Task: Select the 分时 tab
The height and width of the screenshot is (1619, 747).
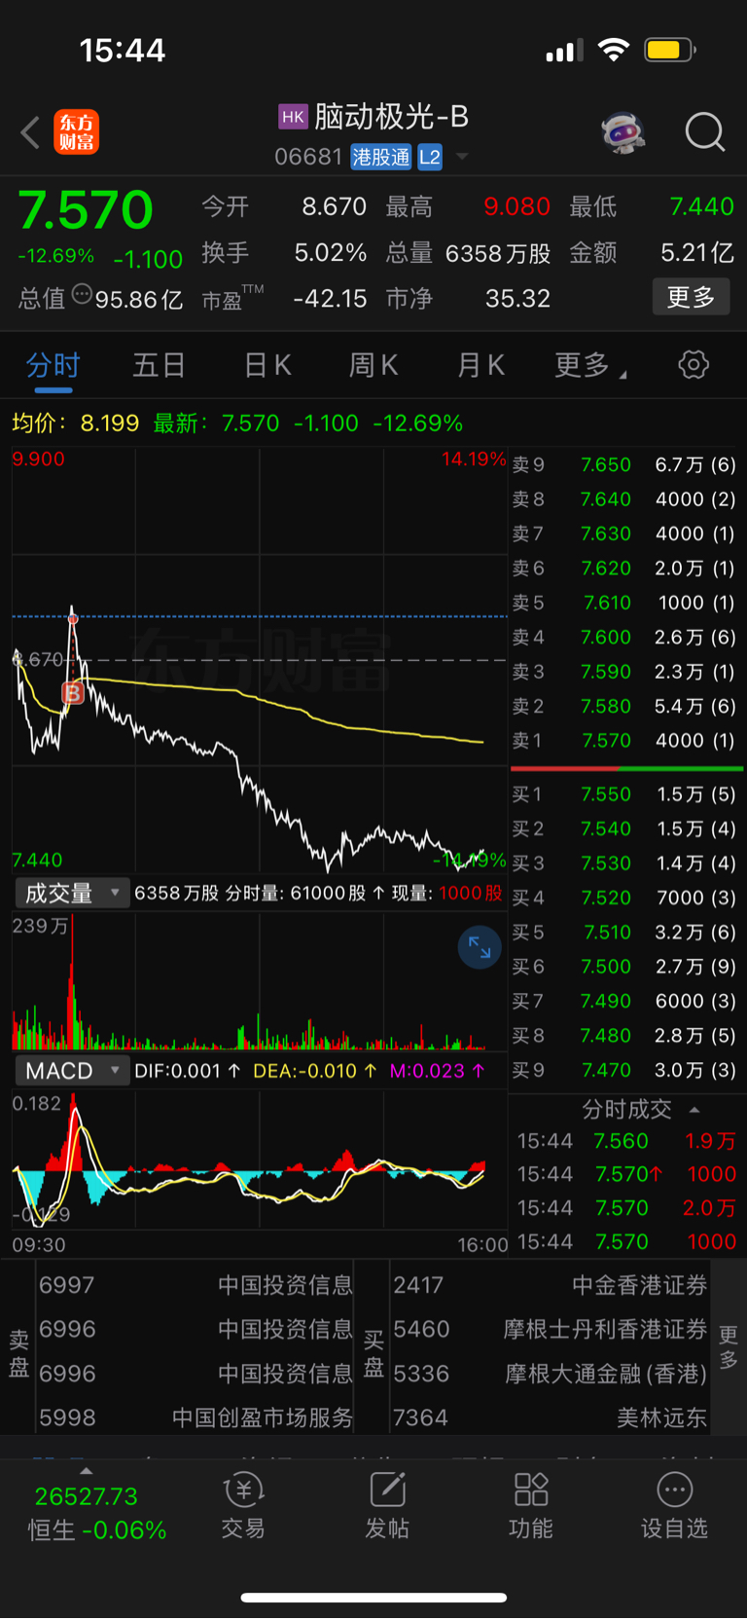Action: tap(53, 366)
